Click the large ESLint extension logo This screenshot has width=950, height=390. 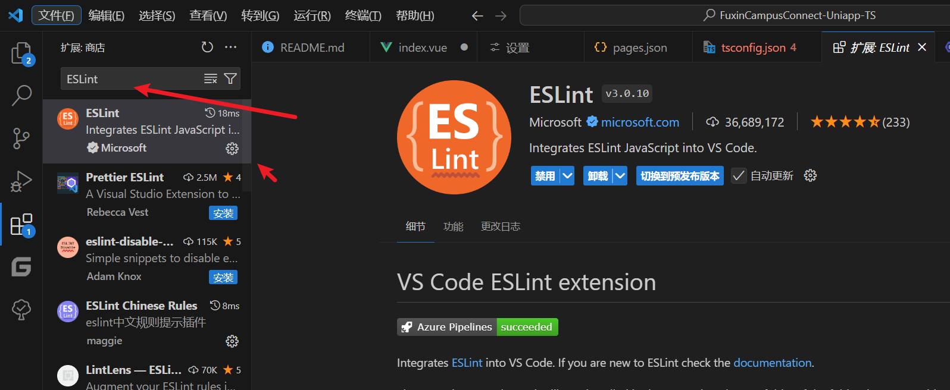click(x=454, y=137)
